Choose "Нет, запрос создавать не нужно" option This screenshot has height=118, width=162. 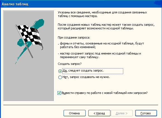[x=60, y=77]
